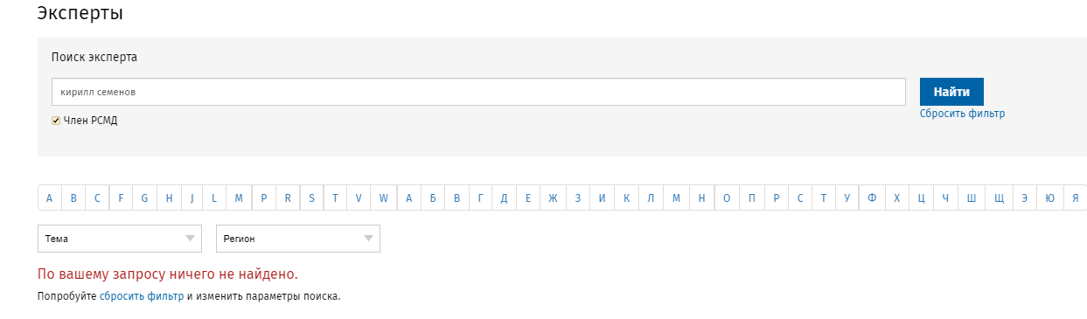Filter by Latin letter W
Image resolution: width=1087 pixels, height=319 pixels.
pyautogui.click(x=383, y=198)
